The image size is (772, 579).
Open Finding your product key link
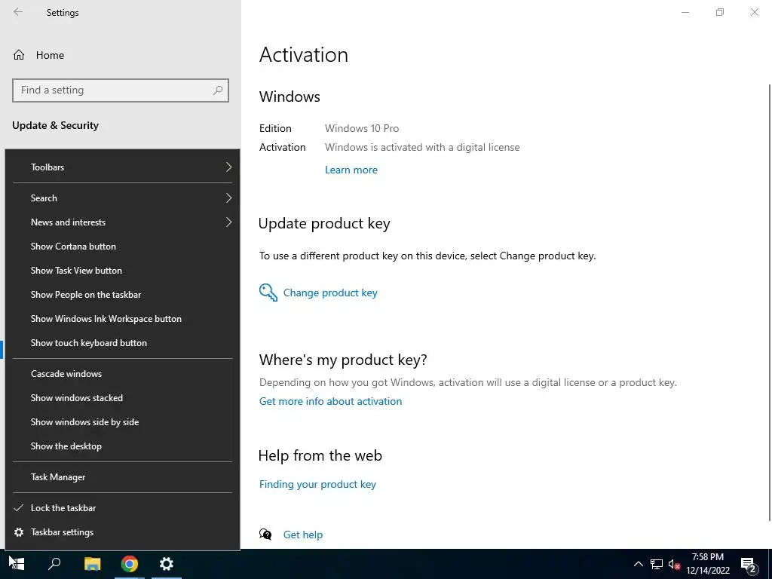point(317,485)
